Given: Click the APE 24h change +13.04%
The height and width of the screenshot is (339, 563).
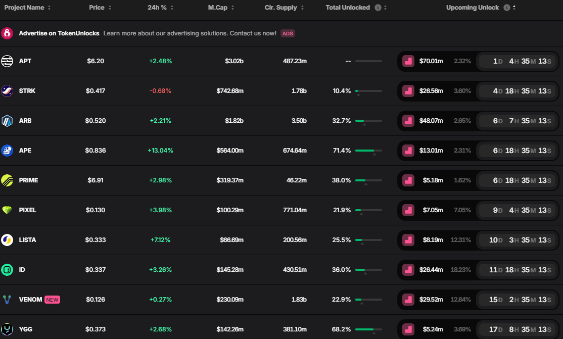Looking at the screenshot, I should (161, 151).
